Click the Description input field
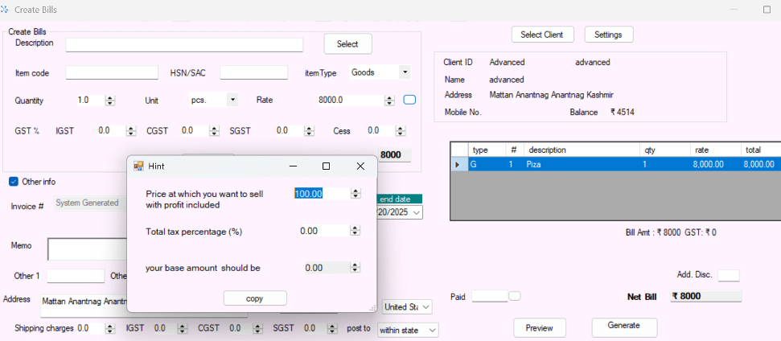 (184, 44)
